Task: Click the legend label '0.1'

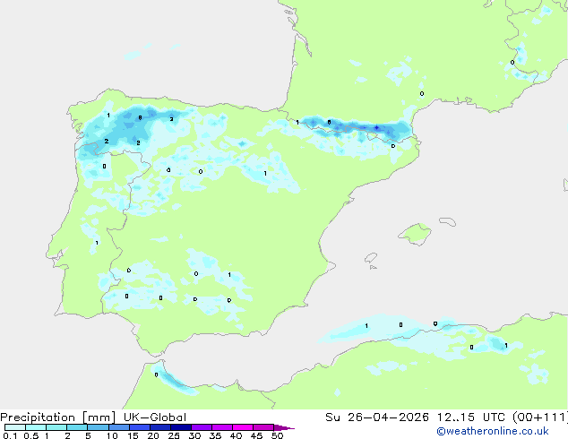Action: pyautogui.click(x=10, y=435)
